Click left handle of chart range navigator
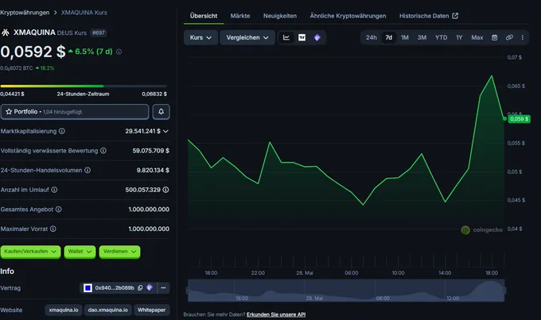The width and height of the screenshot is (541, 320). [188, 291]
